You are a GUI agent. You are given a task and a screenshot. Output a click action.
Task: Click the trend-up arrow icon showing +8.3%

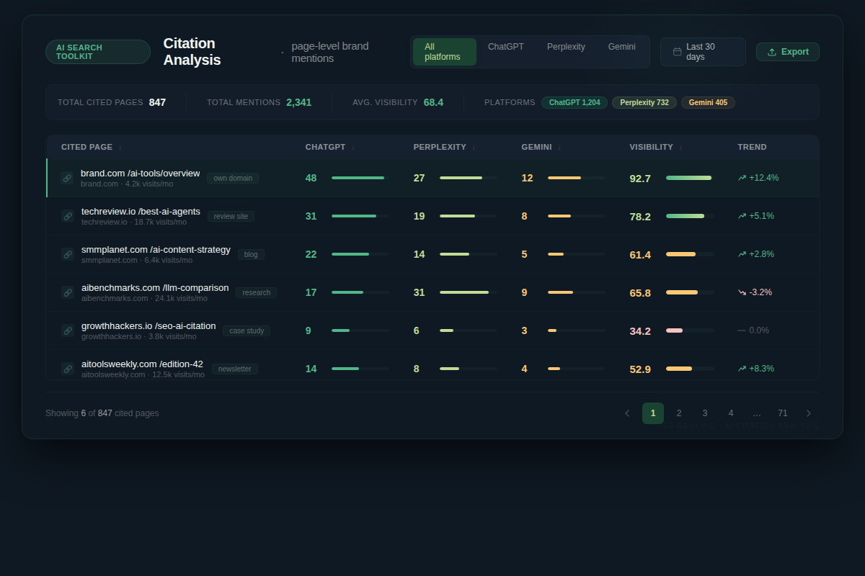pos(742,369)
